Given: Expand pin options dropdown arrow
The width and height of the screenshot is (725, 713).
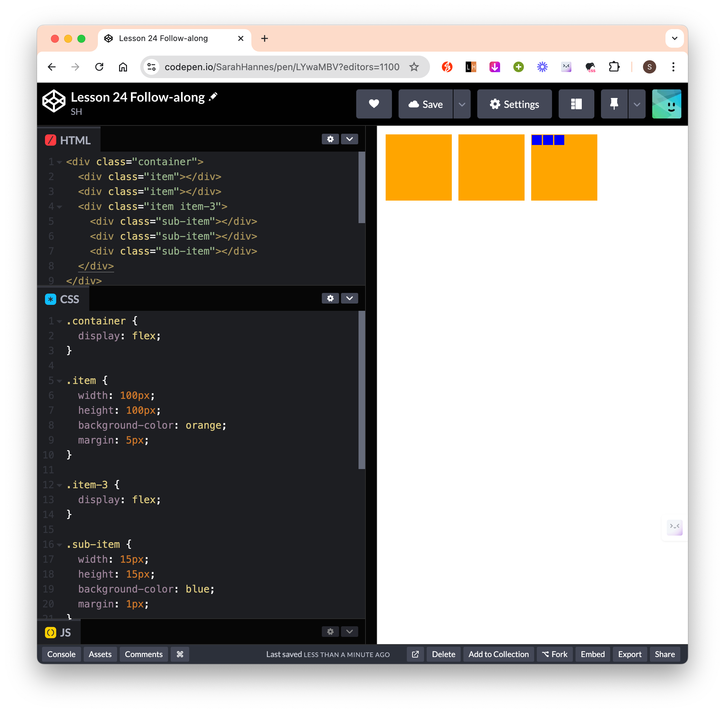Looking at the screenshot, I should (637, 104).
